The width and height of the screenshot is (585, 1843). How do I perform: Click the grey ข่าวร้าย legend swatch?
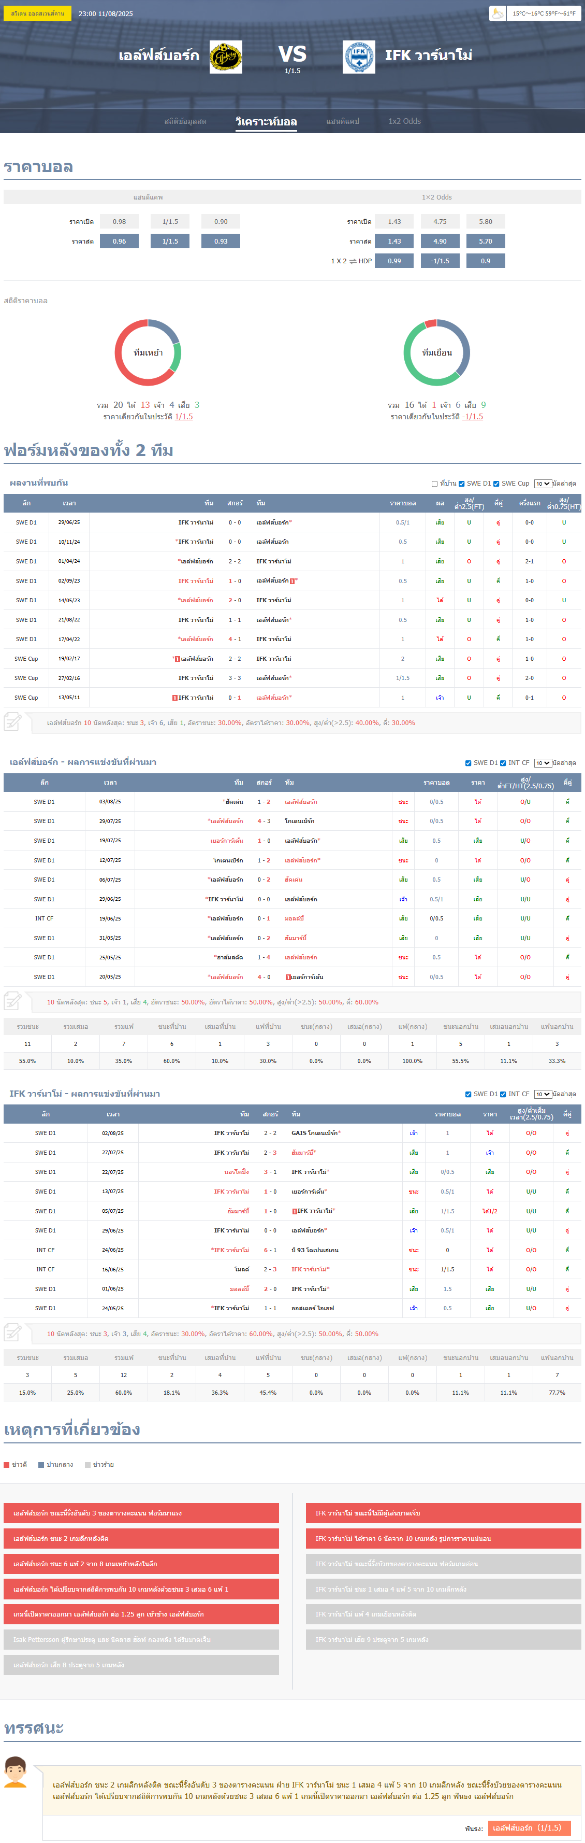88,1465
